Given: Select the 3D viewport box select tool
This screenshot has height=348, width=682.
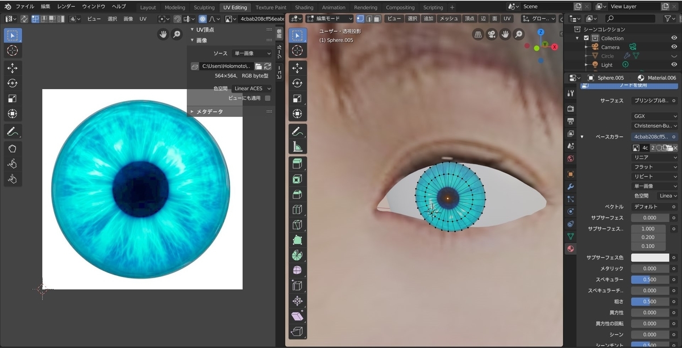Looking at the screenshot, I should pyautogui.click(x=297, y=35).
